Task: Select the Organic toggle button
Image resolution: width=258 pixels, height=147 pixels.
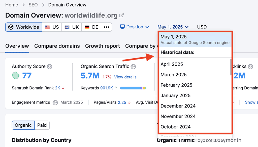Action: 23,125
